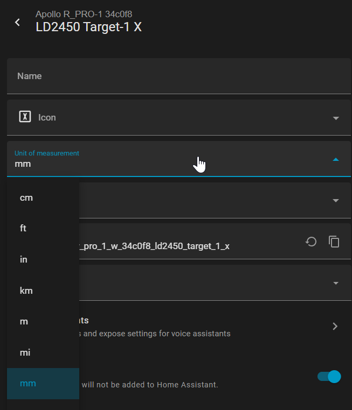Choose km as the unit
Screen dimensions: 352x410
[x=43, y=291]
